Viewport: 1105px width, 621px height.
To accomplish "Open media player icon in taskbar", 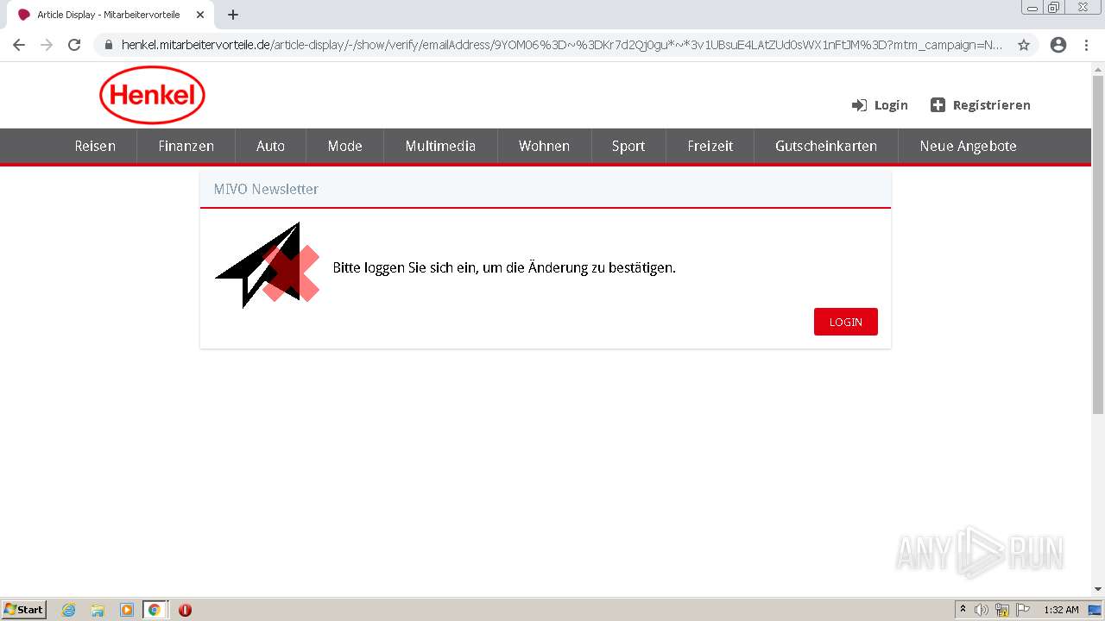I will click(x=126, y=610).
